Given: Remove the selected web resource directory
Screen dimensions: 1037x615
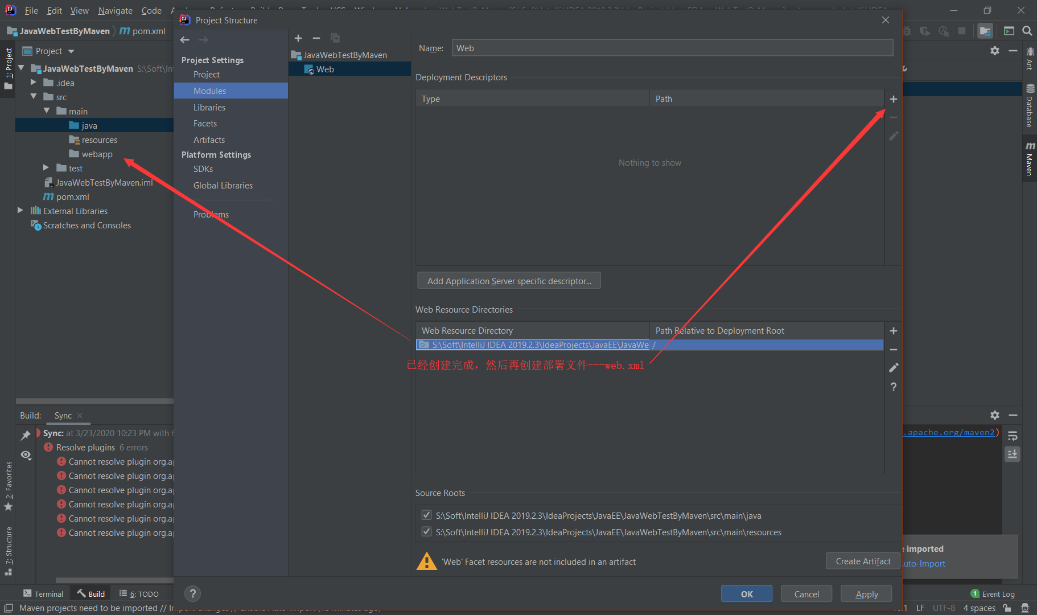Looking at the screenshot, I should click(894, 350).
